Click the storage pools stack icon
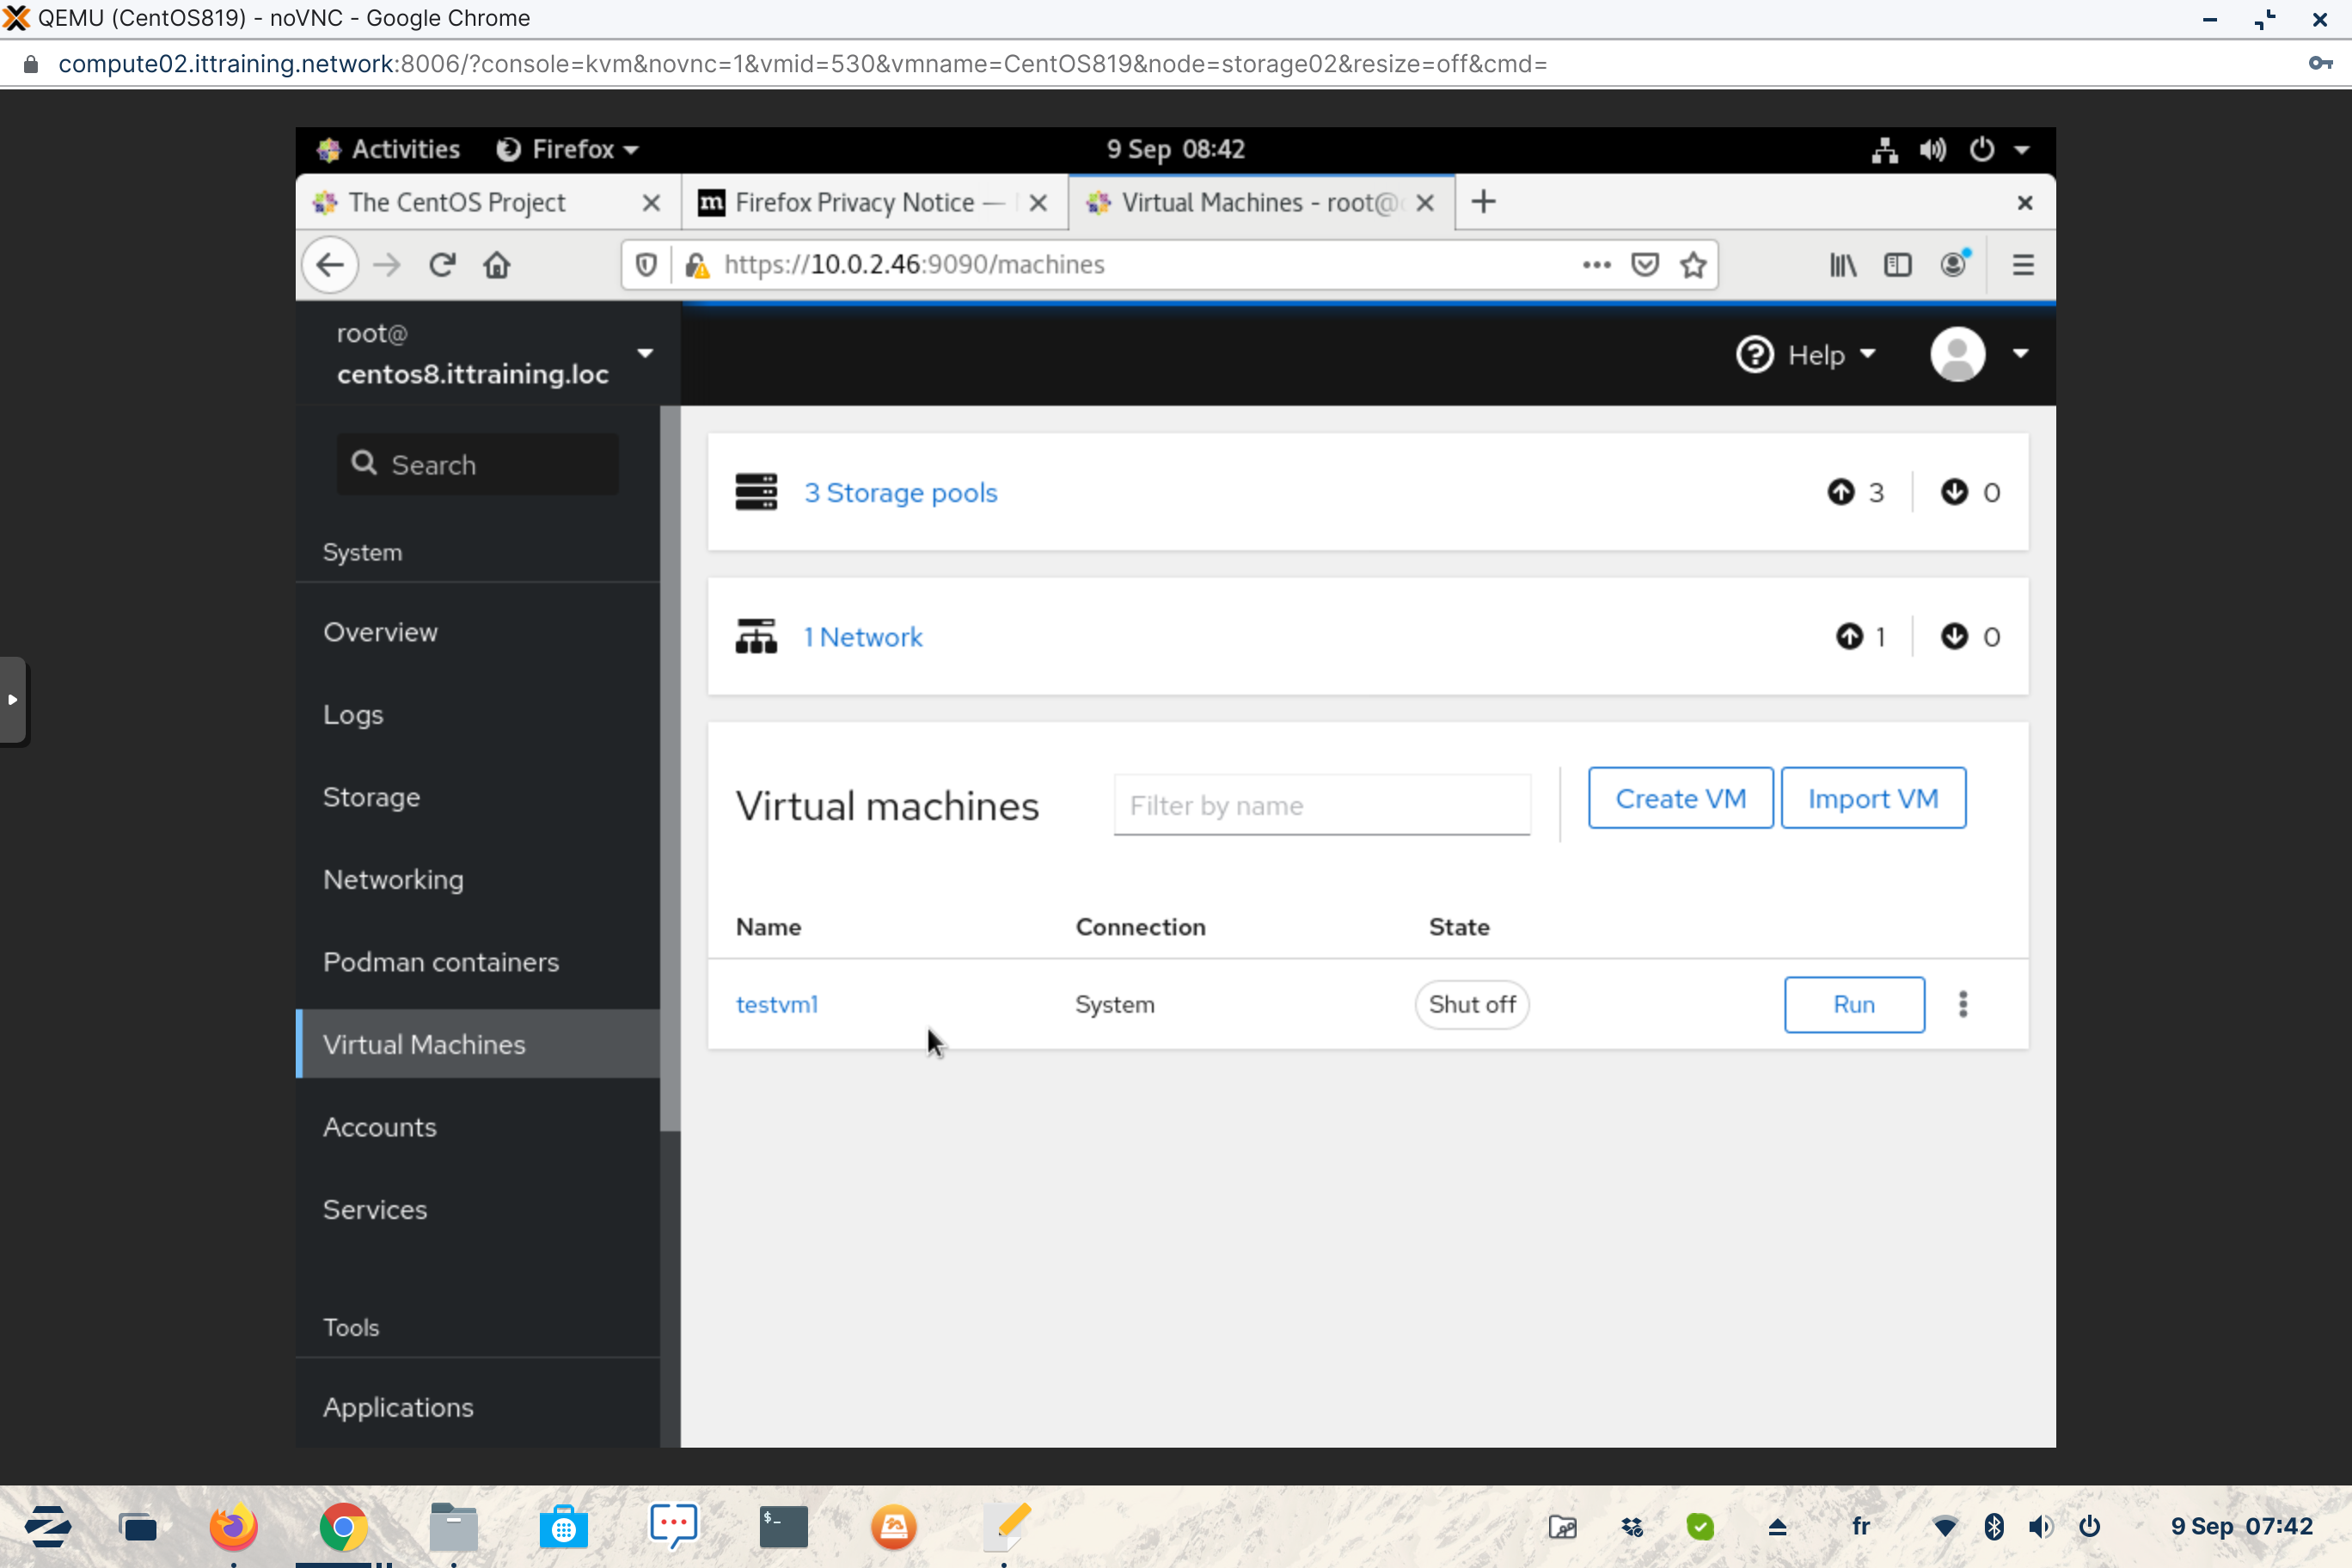Screen dimensions: 2352x1568 (x=756, y=492)
